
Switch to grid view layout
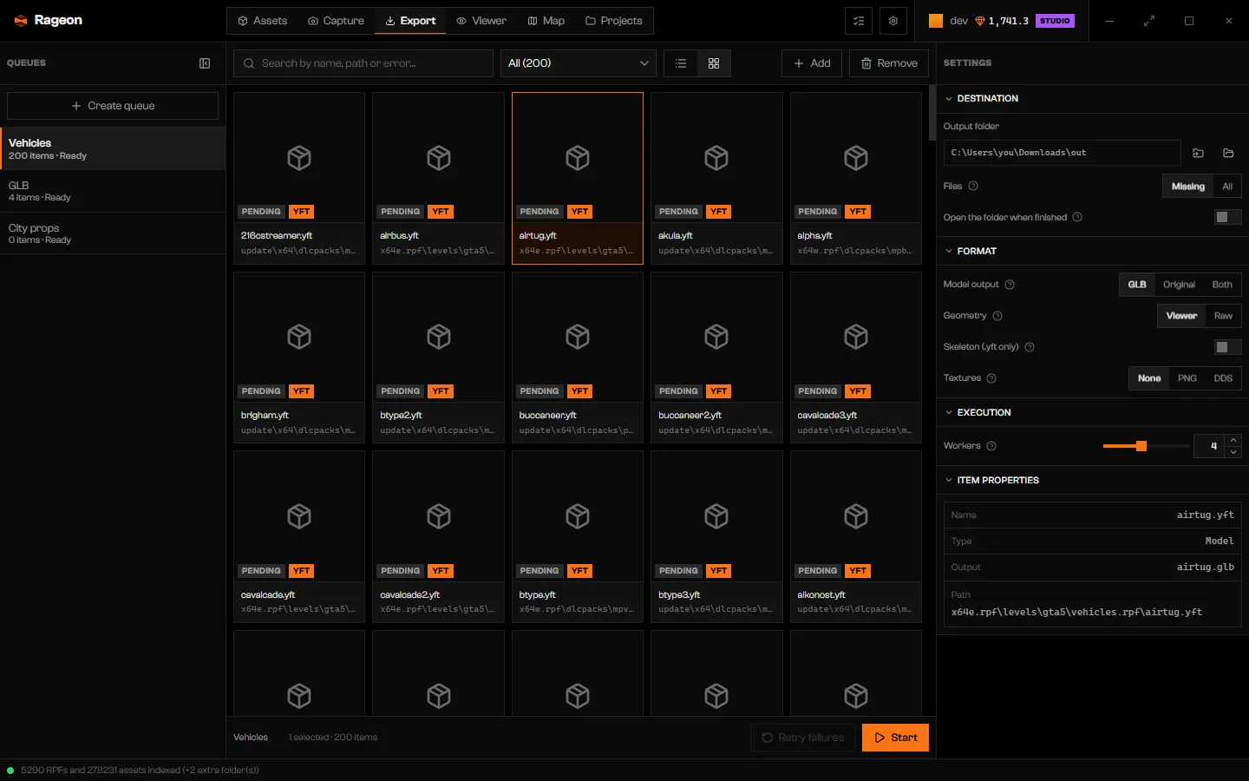[x=714, y=63]
